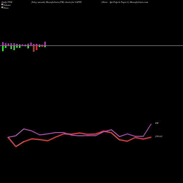Click the '0M' volume value label
This screenshot has height=183, width=183.
click(157, 123)
